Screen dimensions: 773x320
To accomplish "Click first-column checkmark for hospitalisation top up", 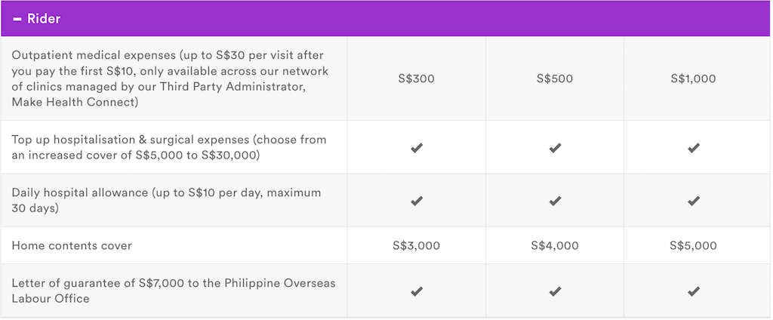I will point(417,147).
